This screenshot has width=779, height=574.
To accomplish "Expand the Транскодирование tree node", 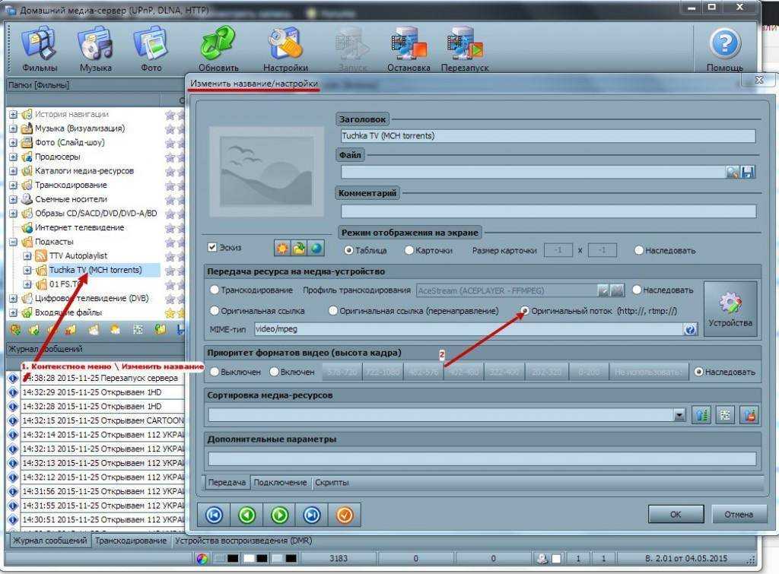I will pos(14,186).
